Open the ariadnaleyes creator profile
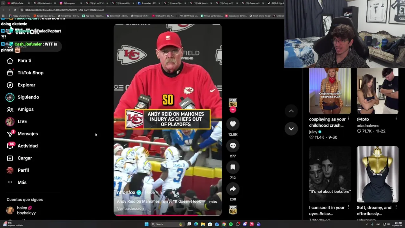The width and height of the screenshot is (405, 228). click(x=368, y=126)
